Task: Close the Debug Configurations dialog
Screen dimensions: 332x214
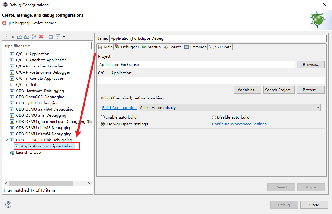Action: click(314, 205)
